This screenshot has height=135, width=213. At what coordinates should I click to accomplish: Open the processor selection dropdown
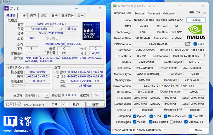coord(47,96)
